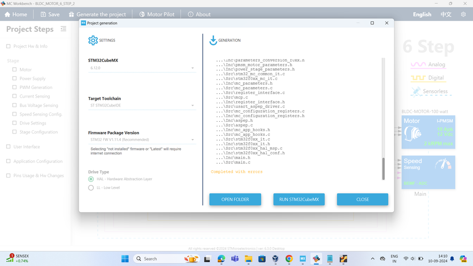Open the Target Toolchain dropdown
Image resolution: width=473 pixels, height=266 pixels.
click(x=142, y=106)
